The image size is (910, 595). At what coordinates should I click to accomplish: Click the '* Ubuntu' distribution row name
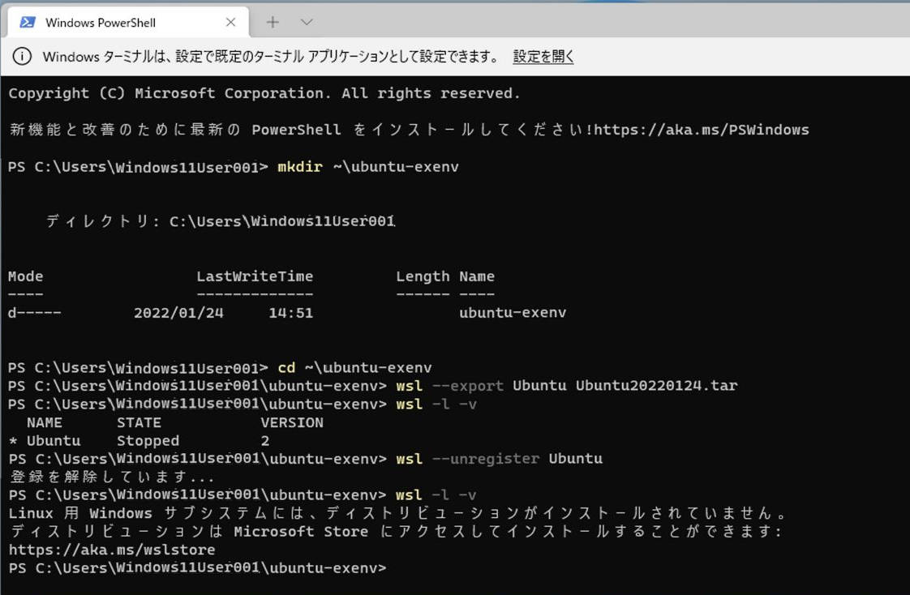[45, 441]
